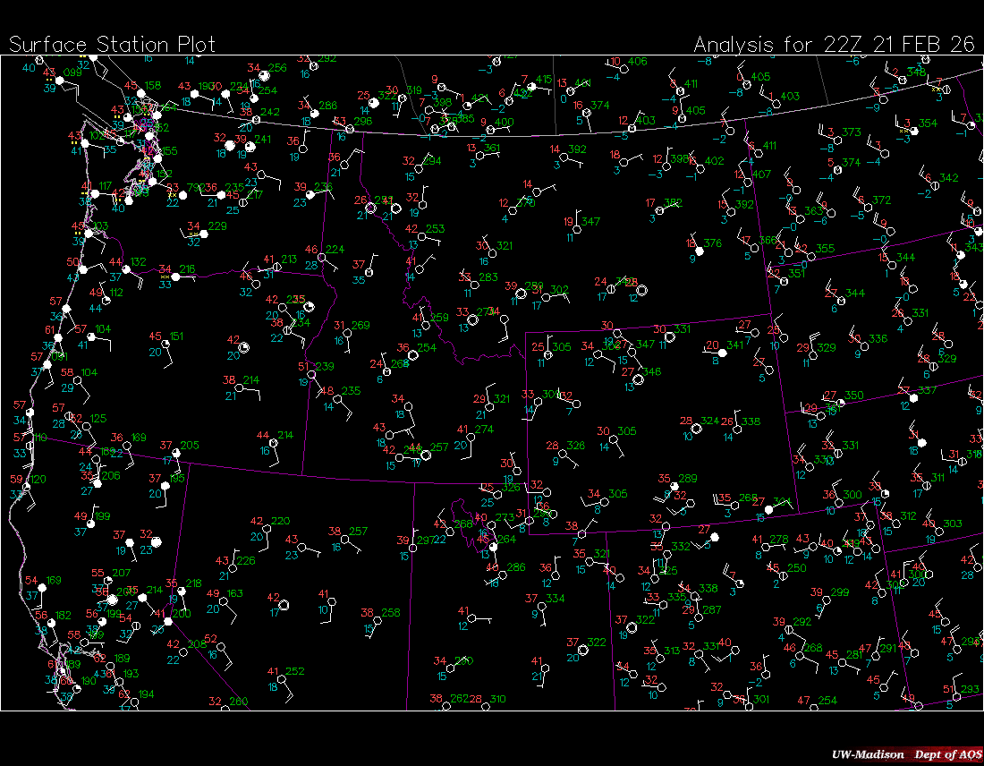984x766 pixels.
Task: Click the 'Analysis for 22Z 21 FEB 26' label
Action: [834, 44]
